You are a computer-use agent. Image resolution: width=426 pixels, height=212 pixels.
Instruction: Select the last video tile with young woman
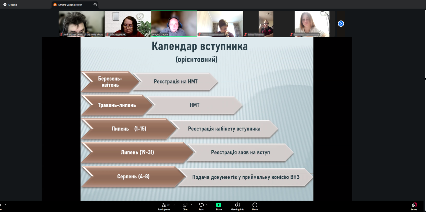click(312, 24)
